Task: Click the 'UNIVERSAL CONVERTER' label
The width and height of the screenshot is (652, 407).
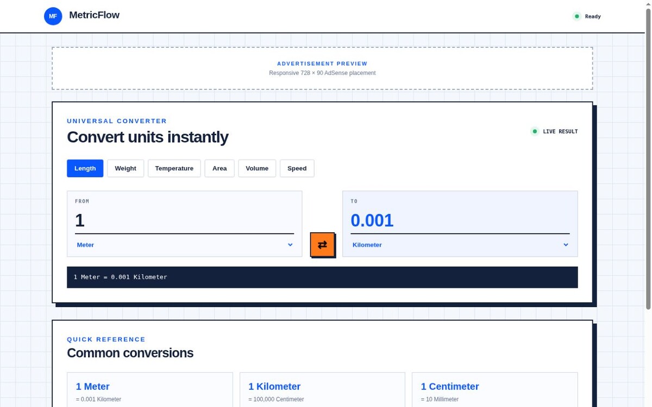Action: coord(117,121)
